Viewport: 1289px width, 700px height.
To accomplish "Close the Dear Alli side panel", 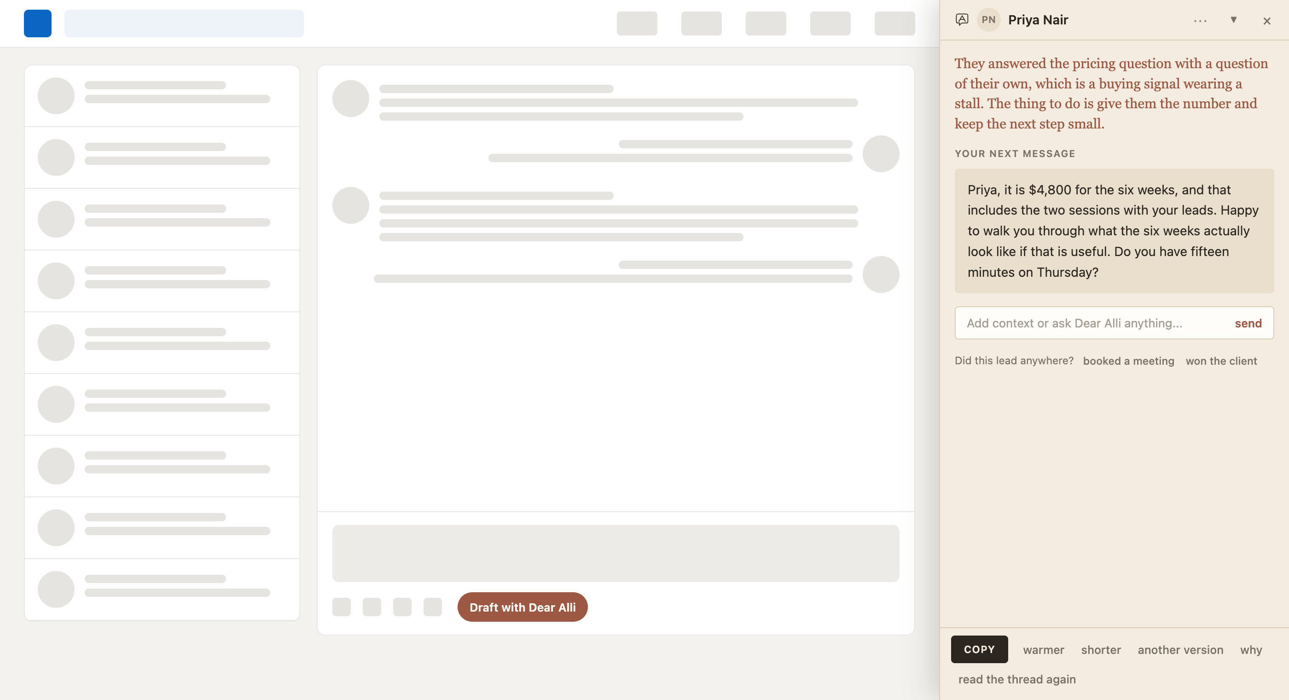I will [x=1266, y=21].
